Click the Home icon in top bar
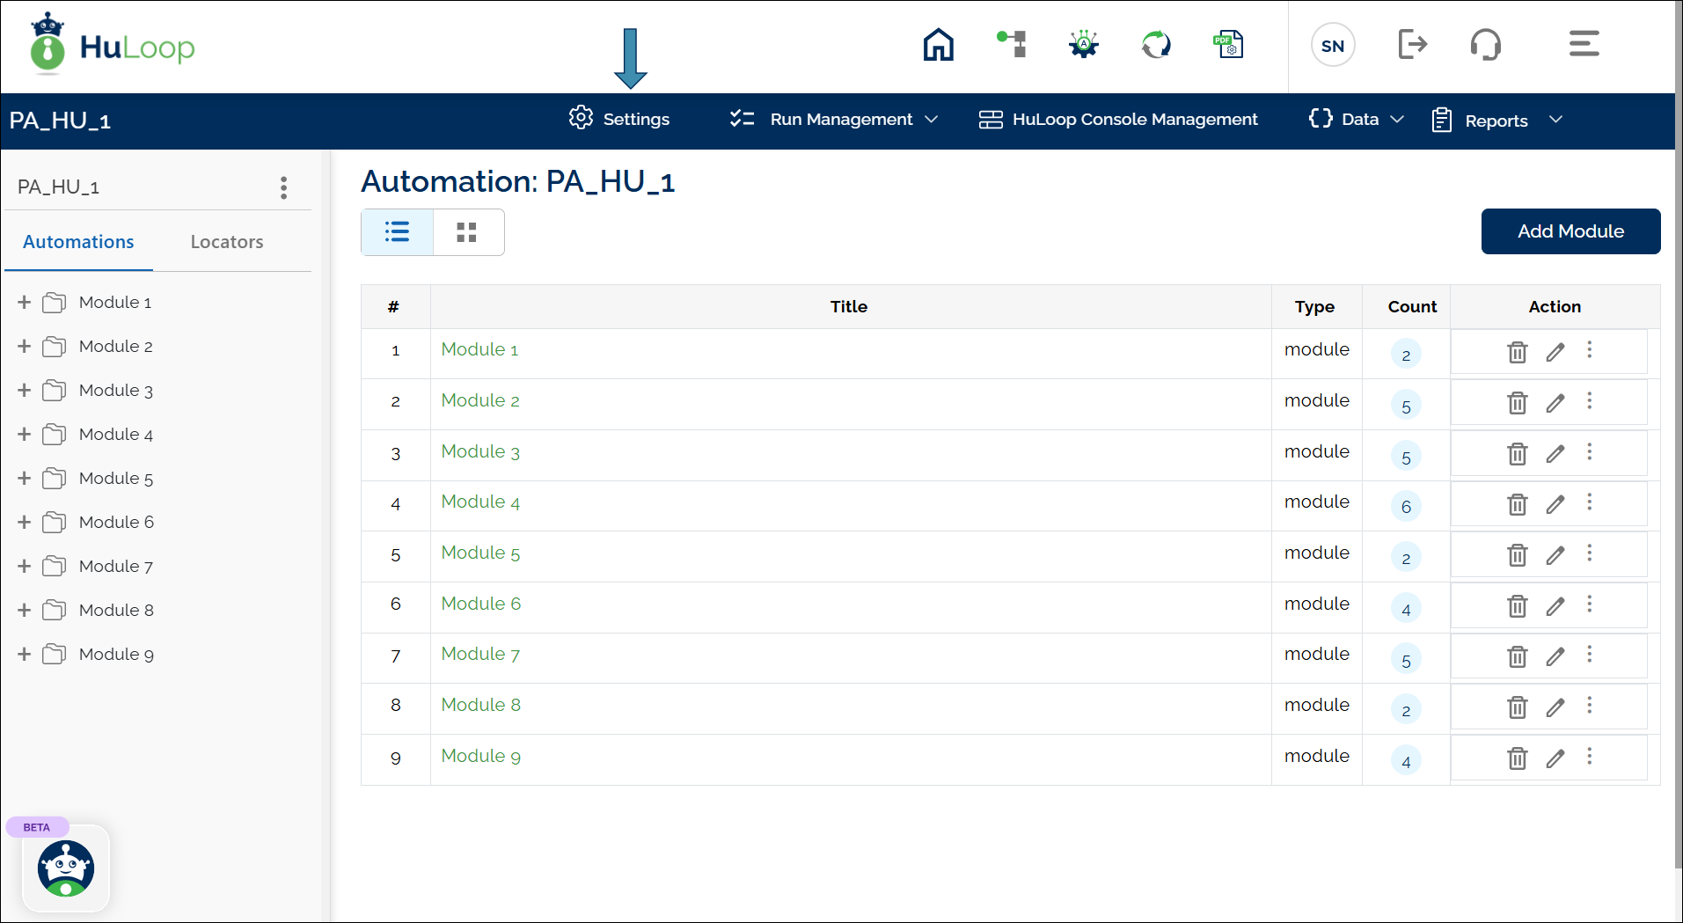The width and height of the screenshot is (1683, 923). pyautogui.click(x=938, y=44)
